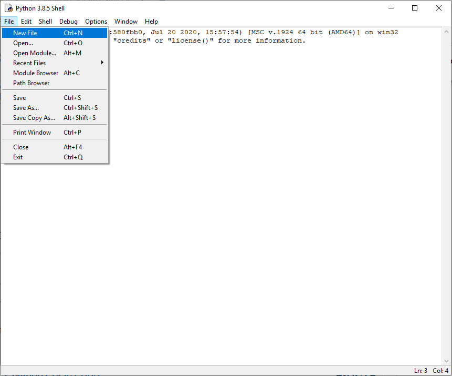Choose Open... in the File menu

23,43
